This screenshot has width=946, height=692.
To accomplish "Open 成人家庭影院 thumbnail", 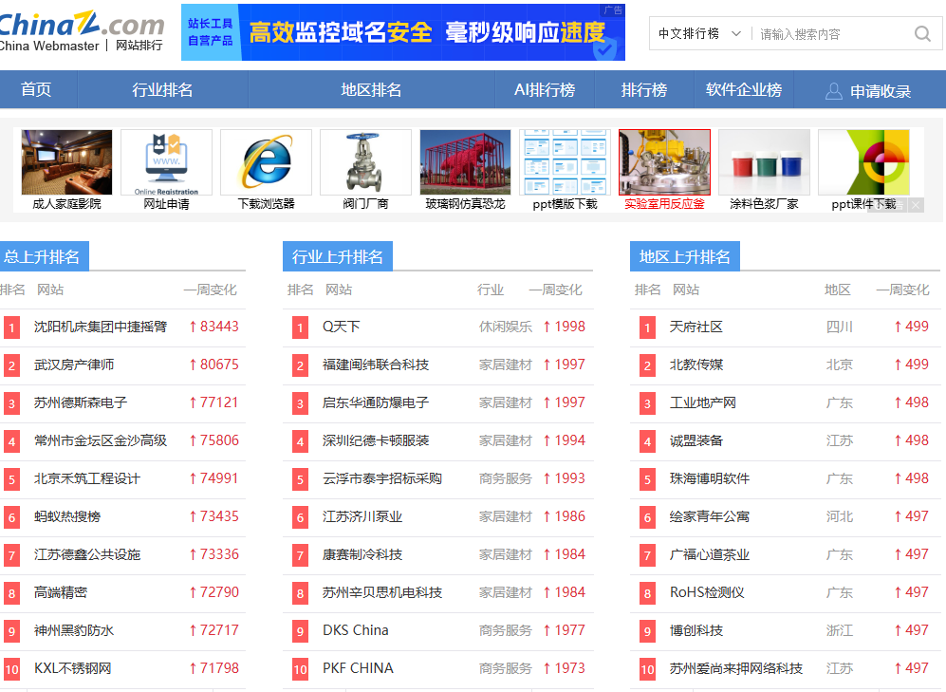I will tap(66, 162).
